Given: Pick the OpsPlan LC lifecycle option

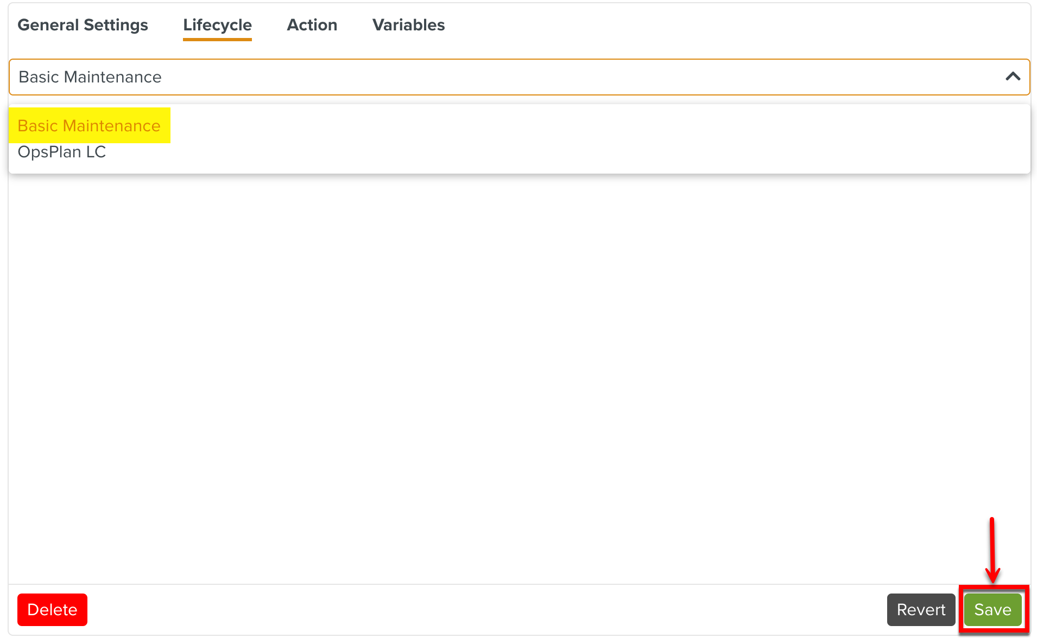Looking at the screenshot, I should tap(62, 152).
